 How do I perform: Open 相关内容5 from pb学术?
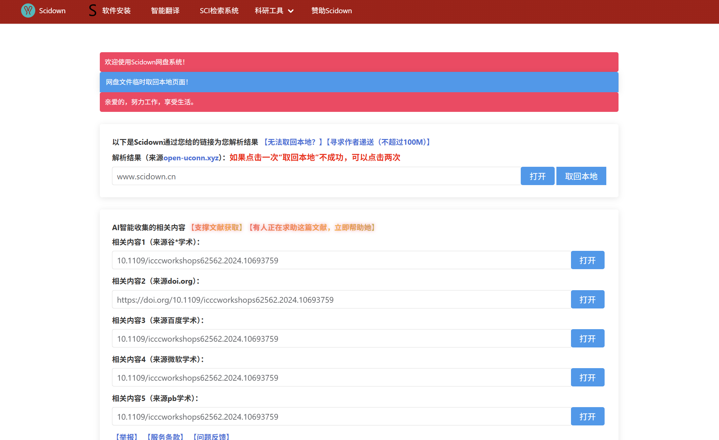pyautogui.click(x=587, y=416)
